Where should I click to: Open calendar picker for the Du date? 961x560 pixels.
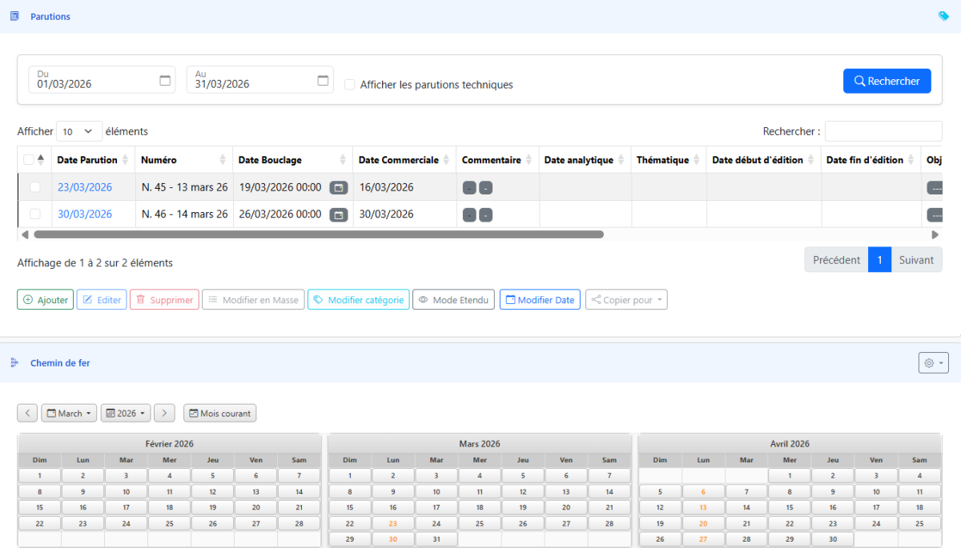(x=165, y=80)
